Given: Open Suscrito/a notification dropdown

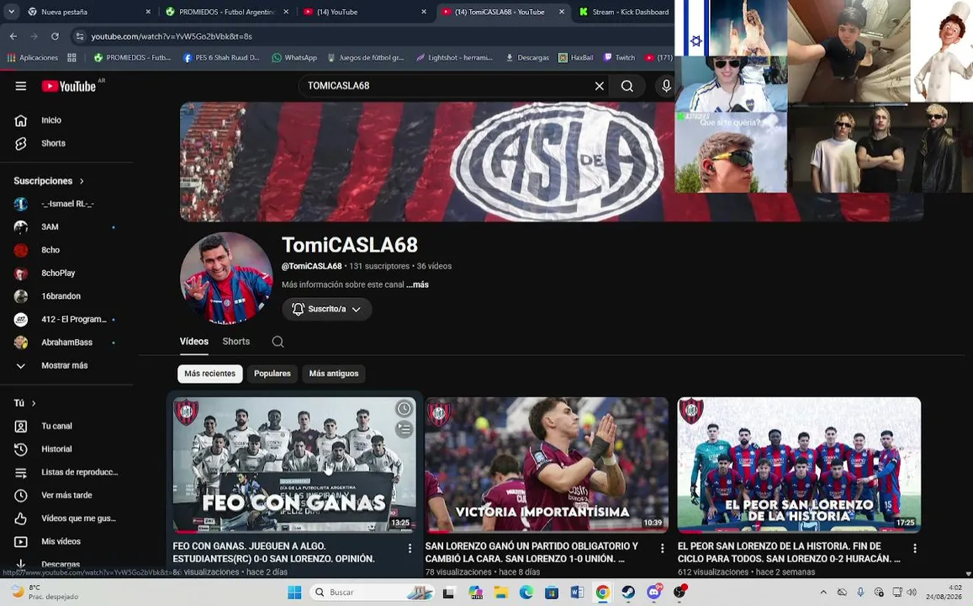Looking at the screenshot, I should 327,309.
